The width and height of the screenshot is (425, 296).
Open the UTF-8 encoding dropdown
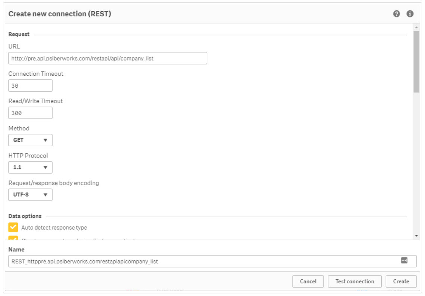(x=30, y=195)
